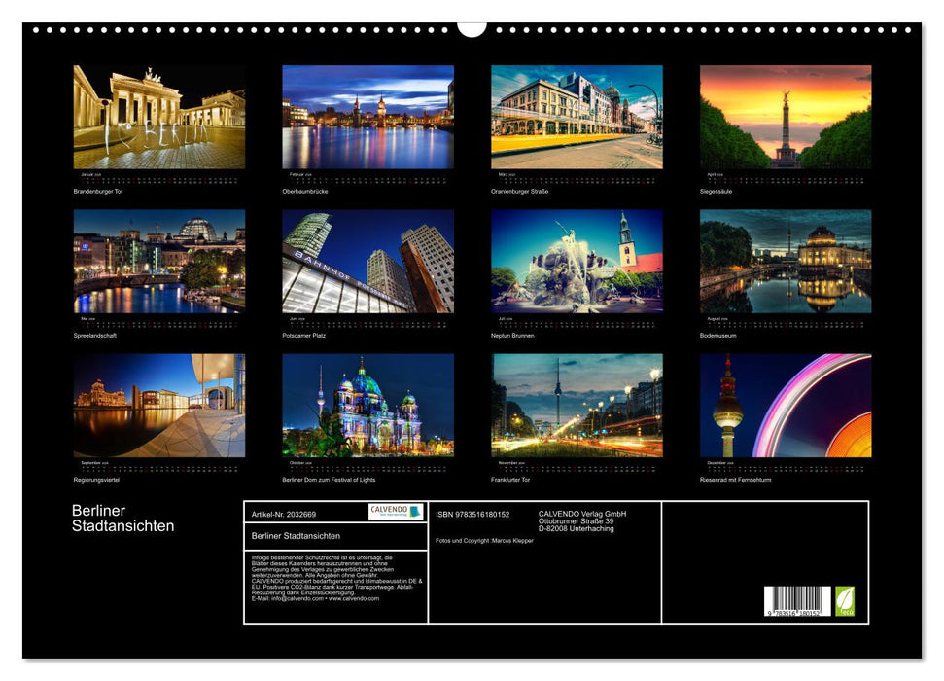Open the Oranienburger Straße image
Screen dimensions: 944x681
click(577, 117)
